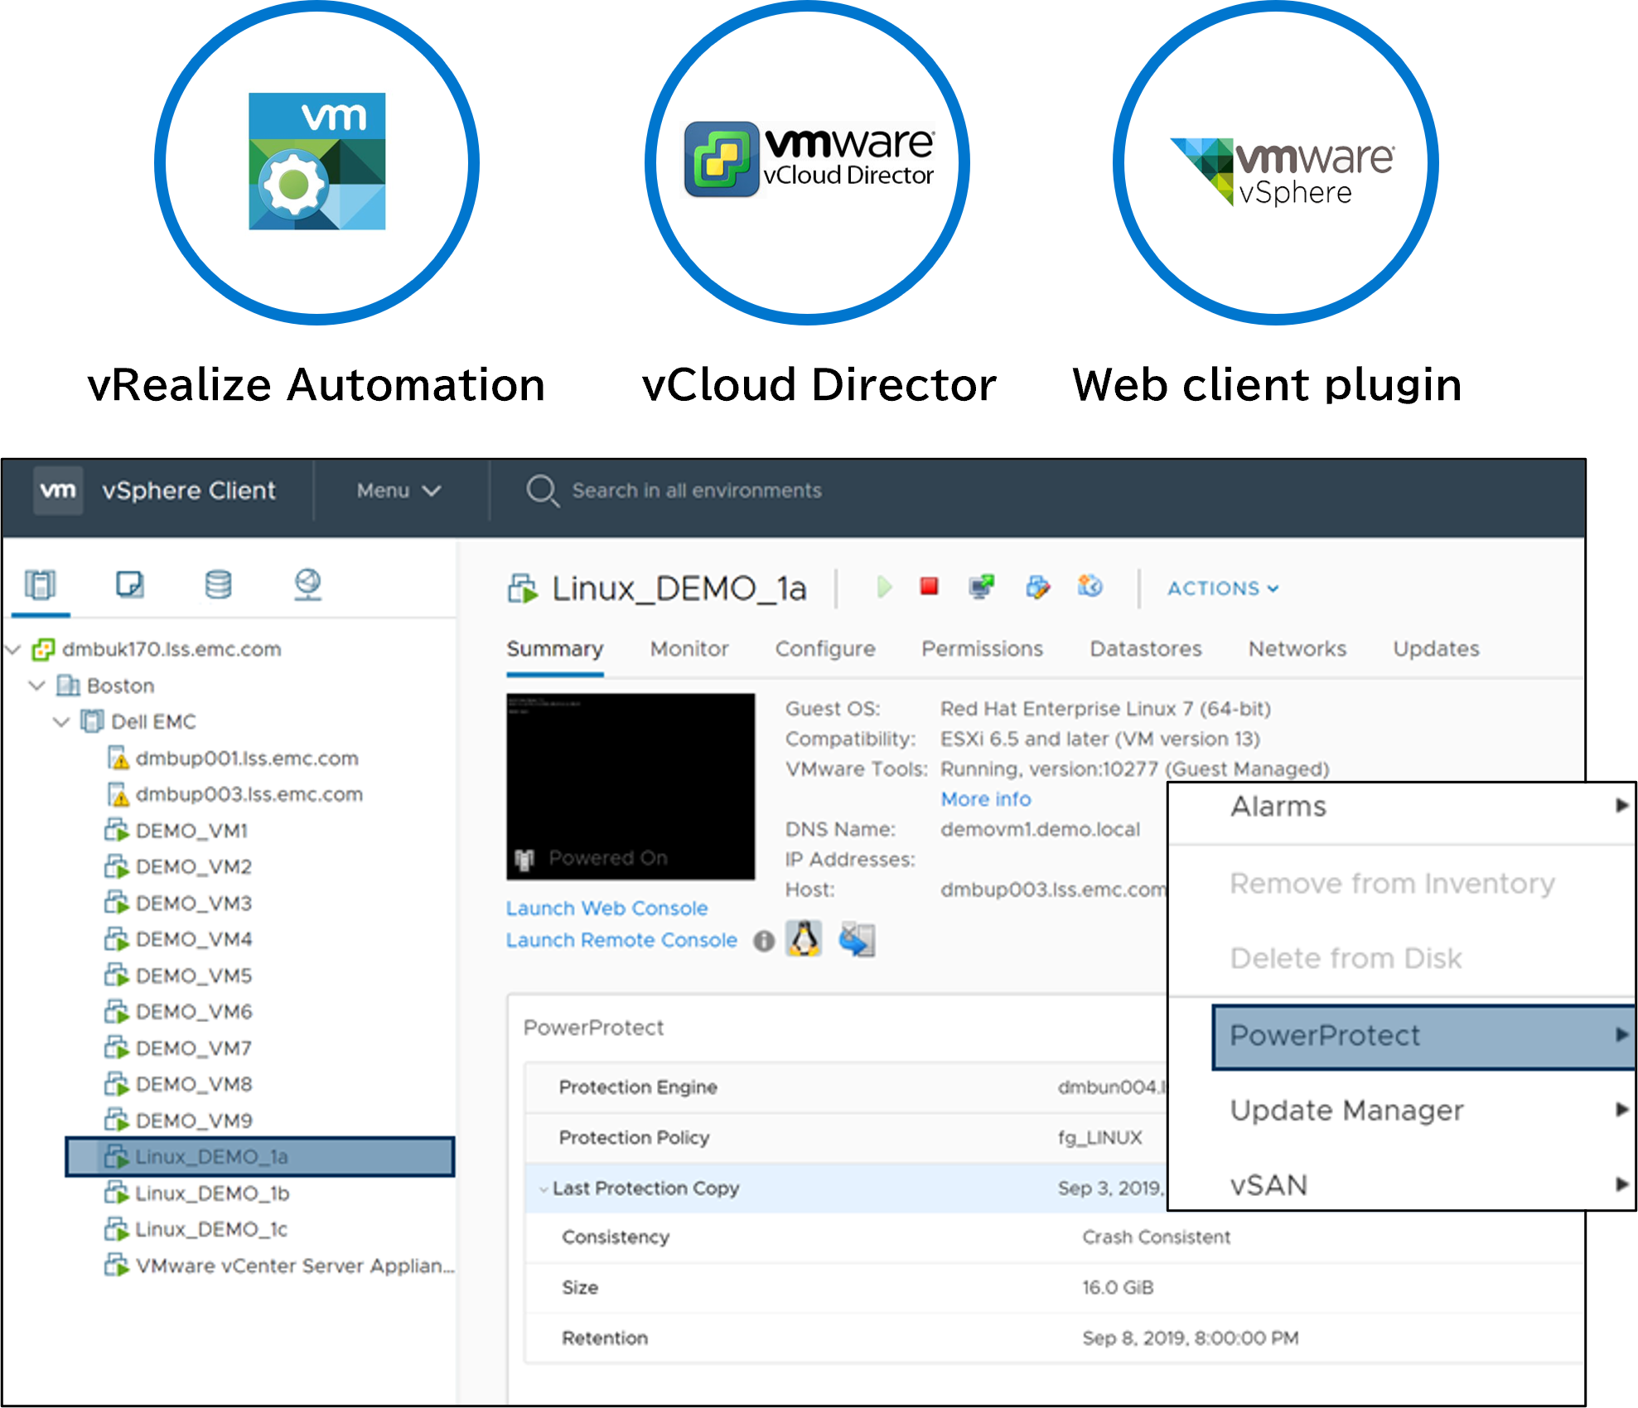Collapse the Last Protection Copy row

[x=544, y=1189]
